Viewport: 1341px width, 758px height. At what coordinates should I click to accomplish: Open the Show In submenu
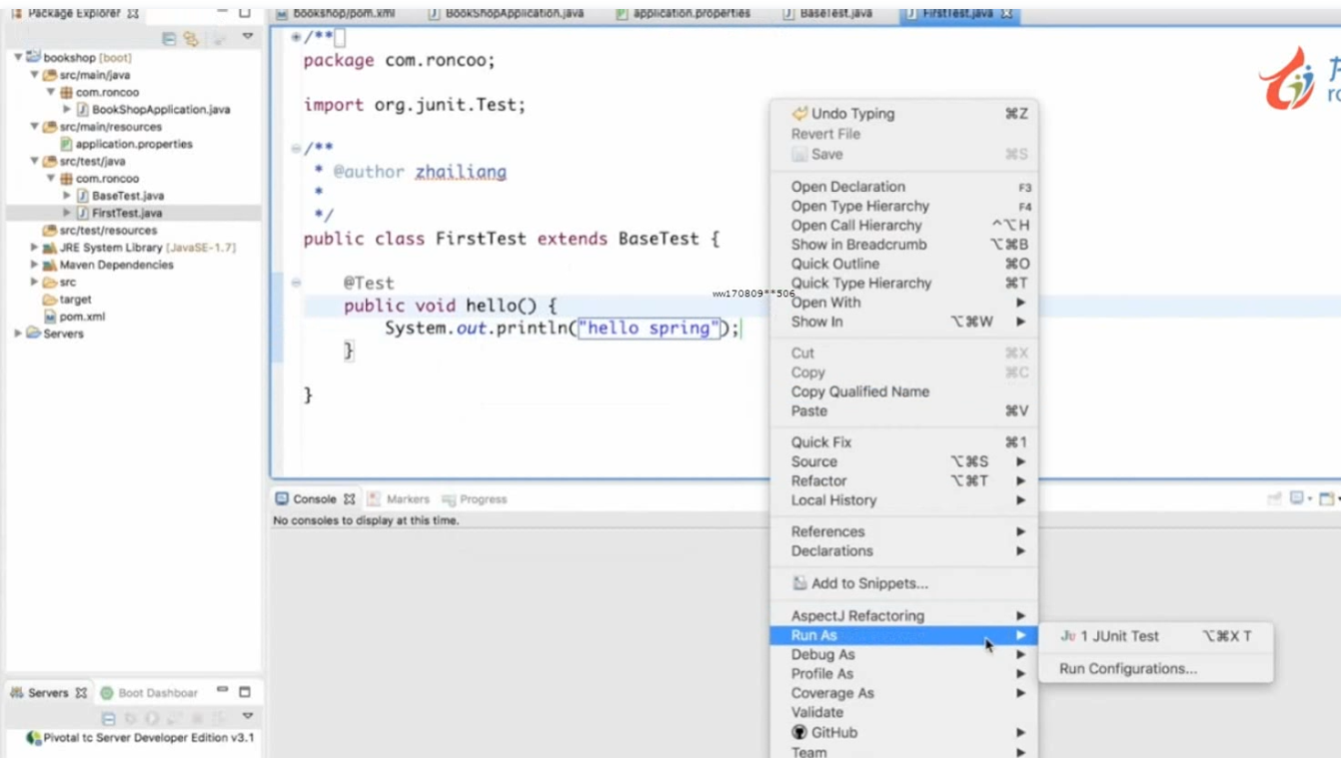[902, 322]
